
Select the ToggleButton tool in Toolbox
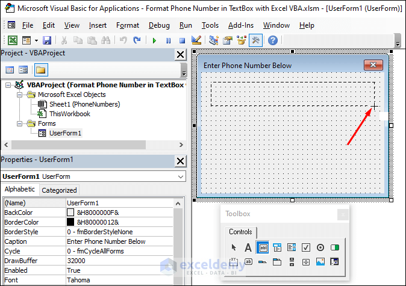click(x=335, y=247)
